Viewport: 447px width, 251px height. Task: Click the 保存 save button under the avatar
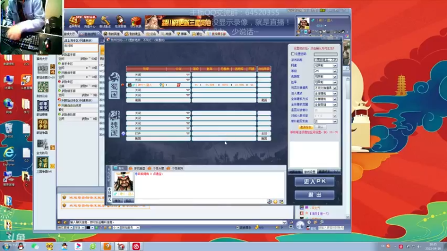118,201
